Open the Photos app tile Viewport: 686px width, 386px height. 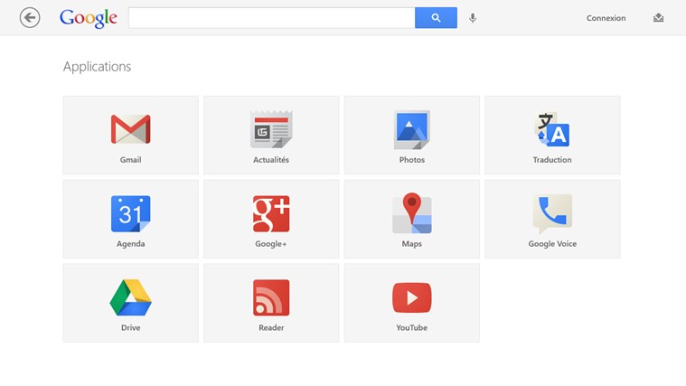(411, 136)
